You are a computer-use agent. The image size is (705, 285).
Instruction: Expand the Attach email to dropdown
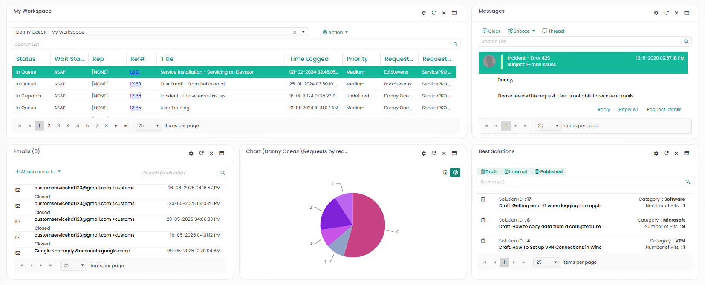38,171
